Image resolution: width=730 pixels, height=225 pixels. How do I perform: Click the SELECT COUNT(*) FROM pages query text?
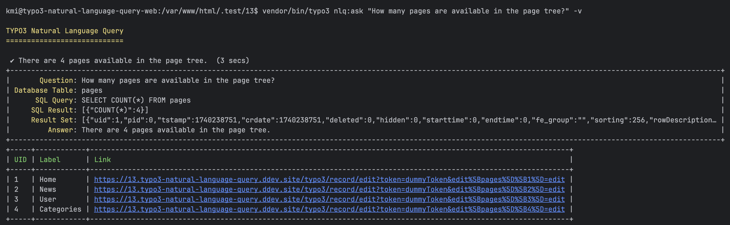(136, 100)
